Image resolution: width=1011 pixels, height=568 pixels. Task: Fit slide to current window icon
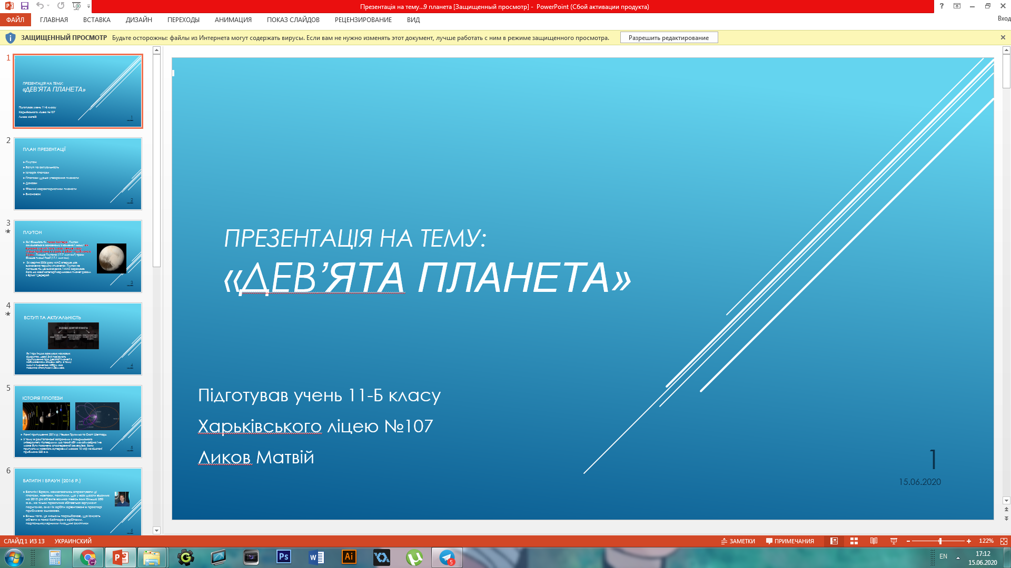1004,541
